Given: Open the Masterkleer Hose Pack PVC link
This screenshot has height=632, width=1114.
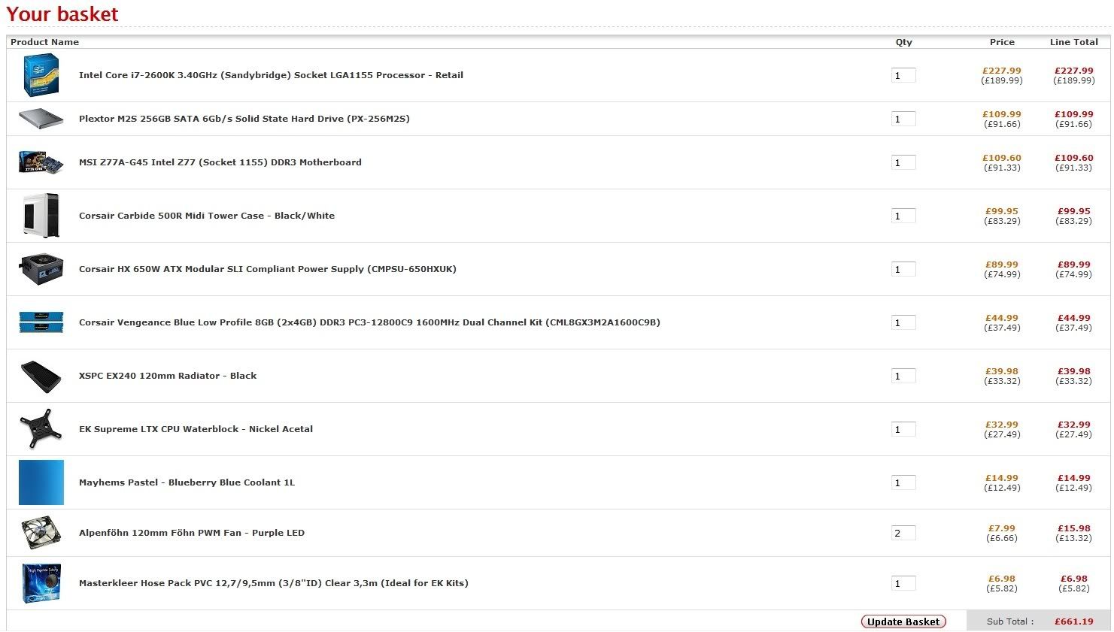Looking at the screenshot, I should tap(274, 583).
